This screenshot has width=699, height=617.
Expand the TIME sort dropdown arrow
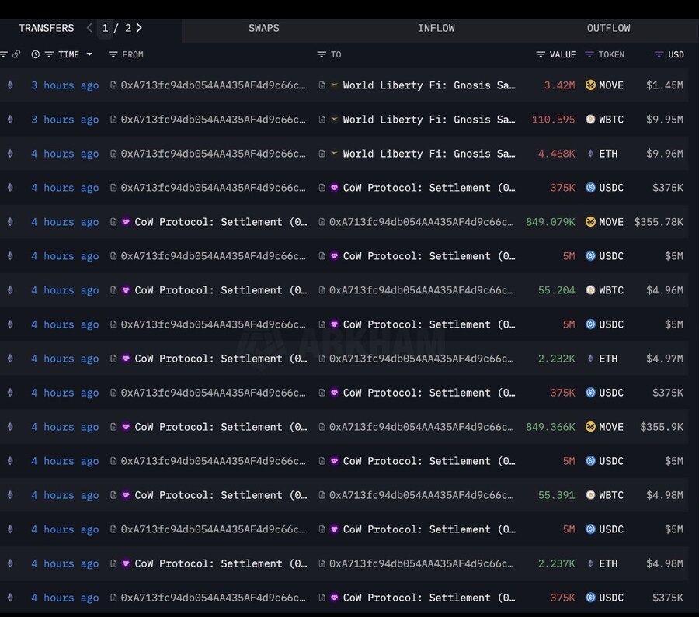[89, 54]
